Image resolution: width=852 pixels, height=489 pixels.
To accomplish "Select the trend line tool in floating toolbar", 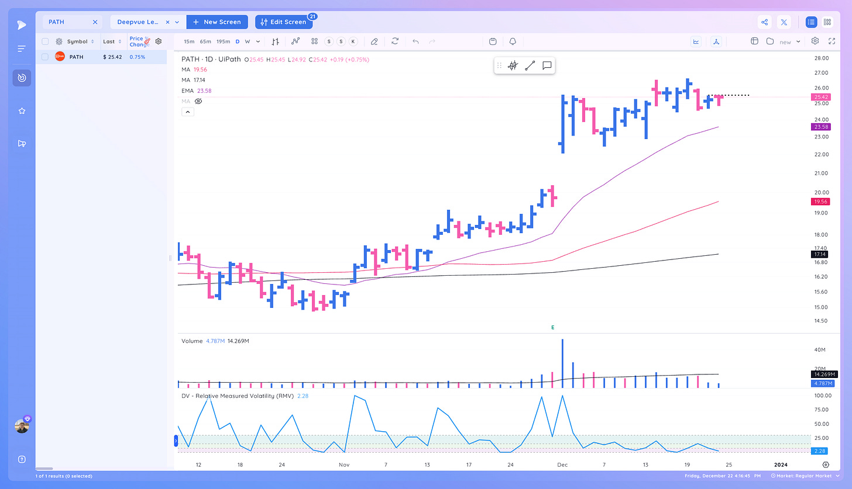I will 530,65.
